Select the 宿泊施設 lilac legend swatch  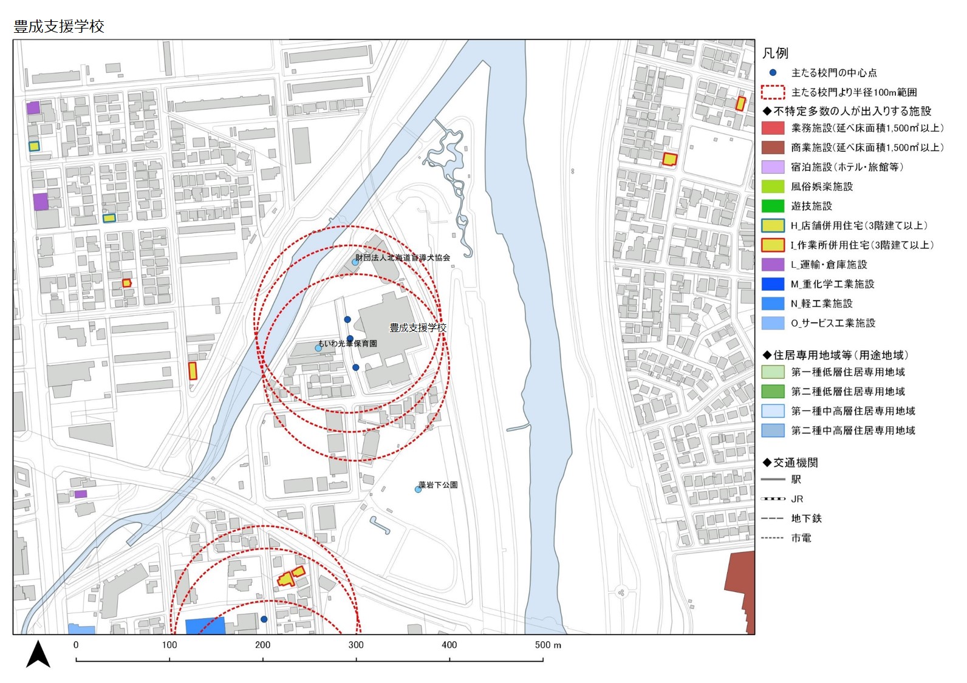pyautogui.click(x=773, y=167)
